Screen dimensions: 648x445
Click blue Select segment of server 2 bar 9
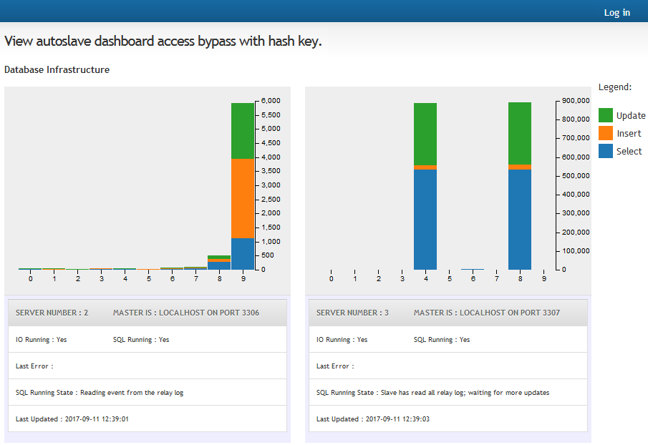[243, 254]
